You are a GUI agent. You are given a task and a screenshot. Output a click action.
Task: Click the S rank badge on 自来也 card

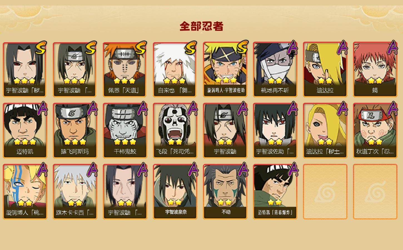[x=191, y=48]
